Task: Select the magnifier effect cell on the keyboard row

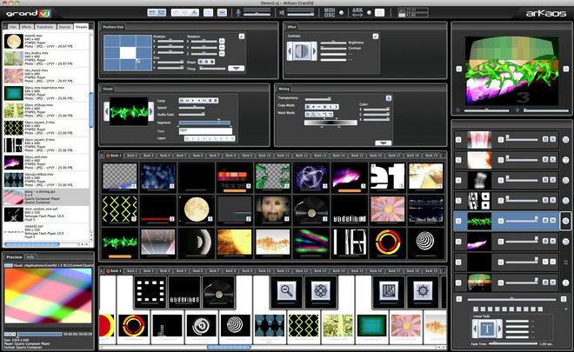Action: click(285, 292)
